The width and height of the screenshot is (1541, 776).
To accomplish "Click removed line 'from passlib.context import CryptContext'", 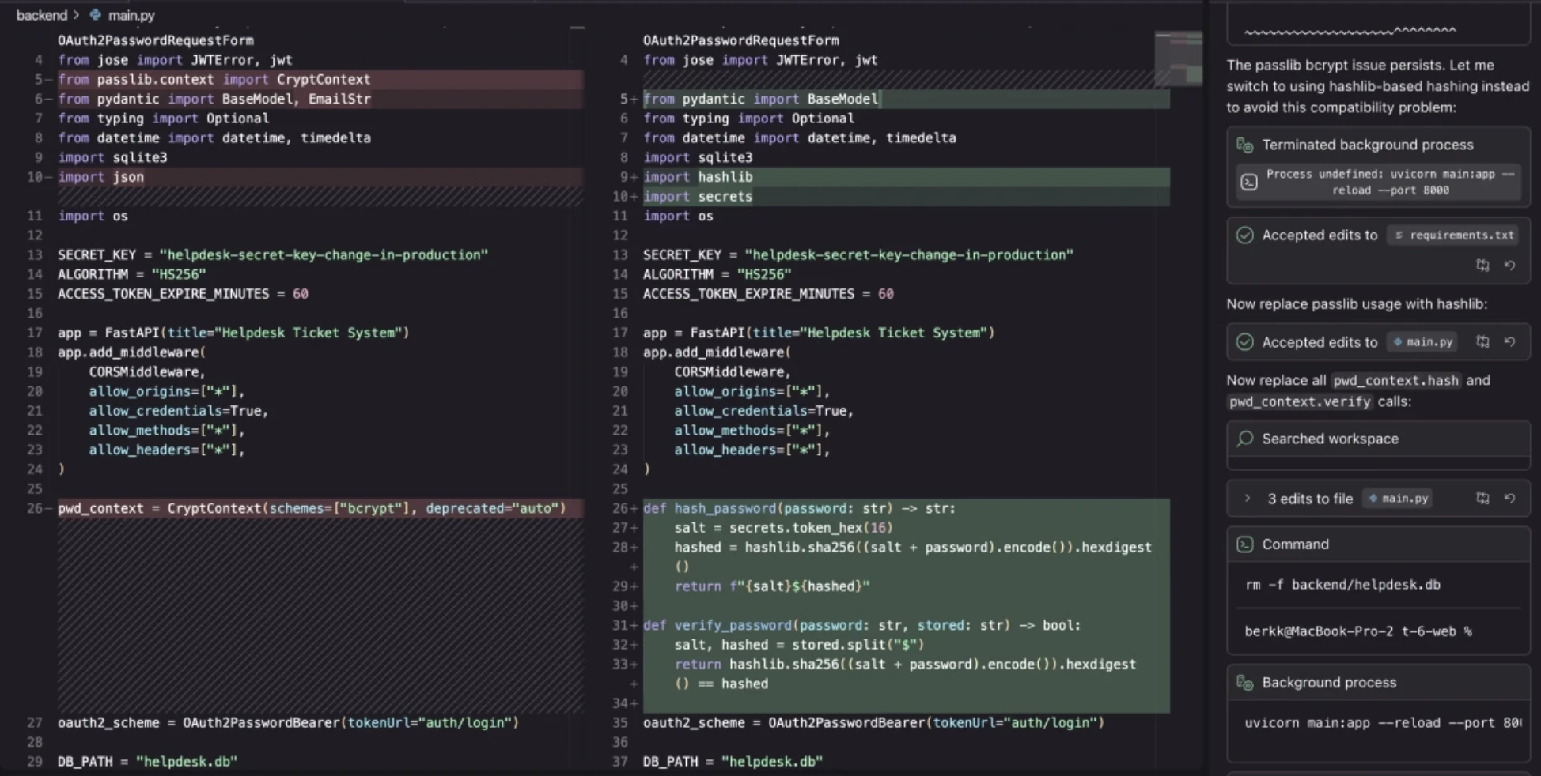I will 214,79.
